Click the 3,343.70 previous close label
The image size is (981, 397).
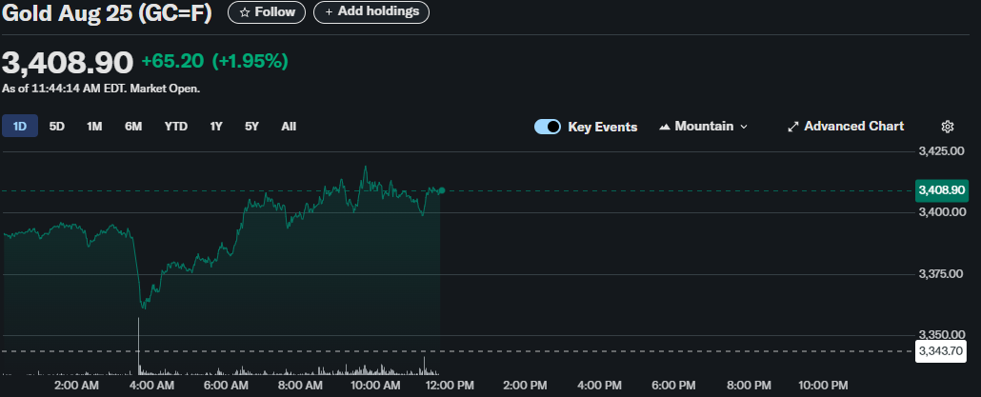coord(940,351)
